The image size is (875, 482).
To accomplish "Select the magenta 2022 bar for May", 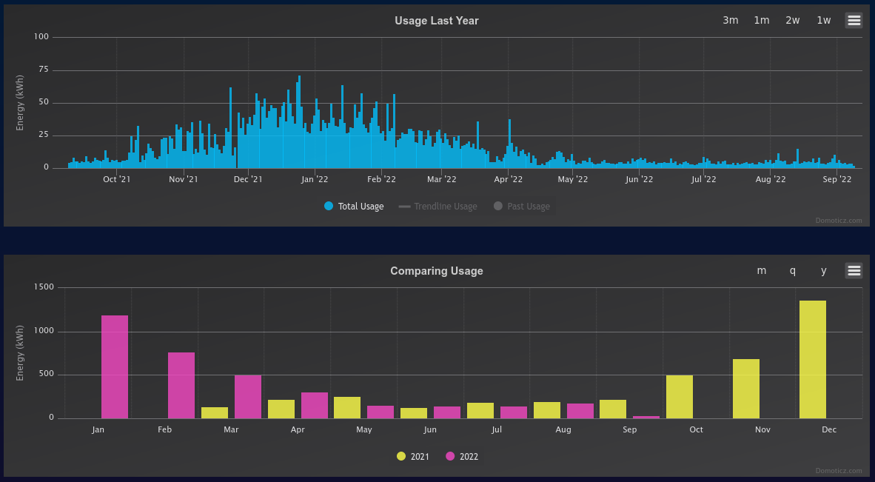I will [380, 412].
